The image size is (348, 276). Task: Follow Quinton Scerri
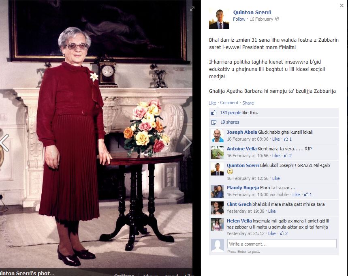[x=239, y=19]
